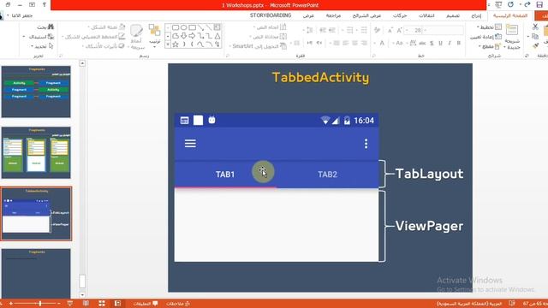This screenshot has width=548, height=308.
Task: Open Quick Styles (أنماط سريعة) gallery
Action: 137,37
